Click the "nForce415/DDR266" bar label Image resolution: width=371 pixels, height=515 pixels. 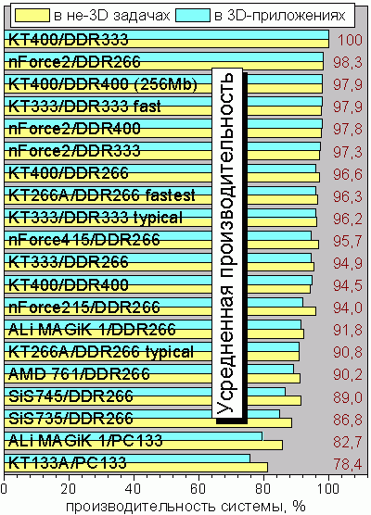83,240
